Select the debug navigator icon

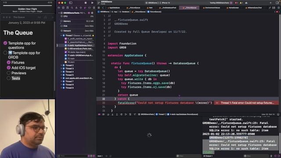85,8
